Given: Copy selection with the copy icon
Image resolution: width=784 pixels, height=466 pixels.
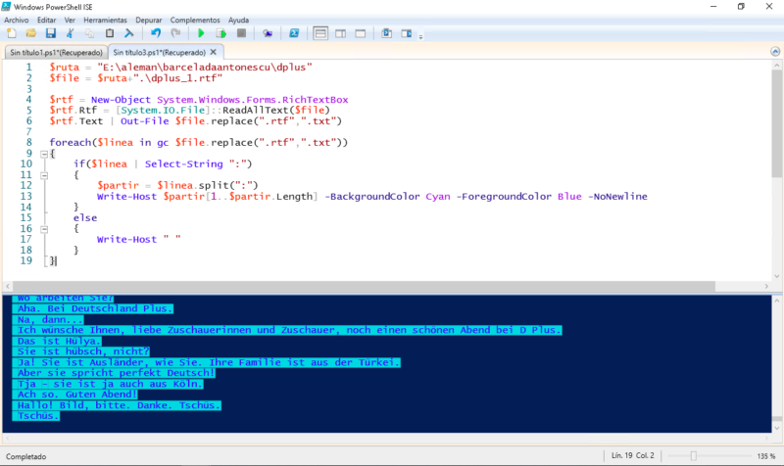Looking at the screenshot, I should coord(89,33).
